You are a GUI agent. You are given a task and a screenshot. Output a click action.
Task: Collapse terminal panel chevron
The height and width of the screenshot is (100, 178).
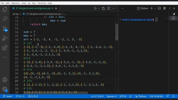[x=170, y=8]
